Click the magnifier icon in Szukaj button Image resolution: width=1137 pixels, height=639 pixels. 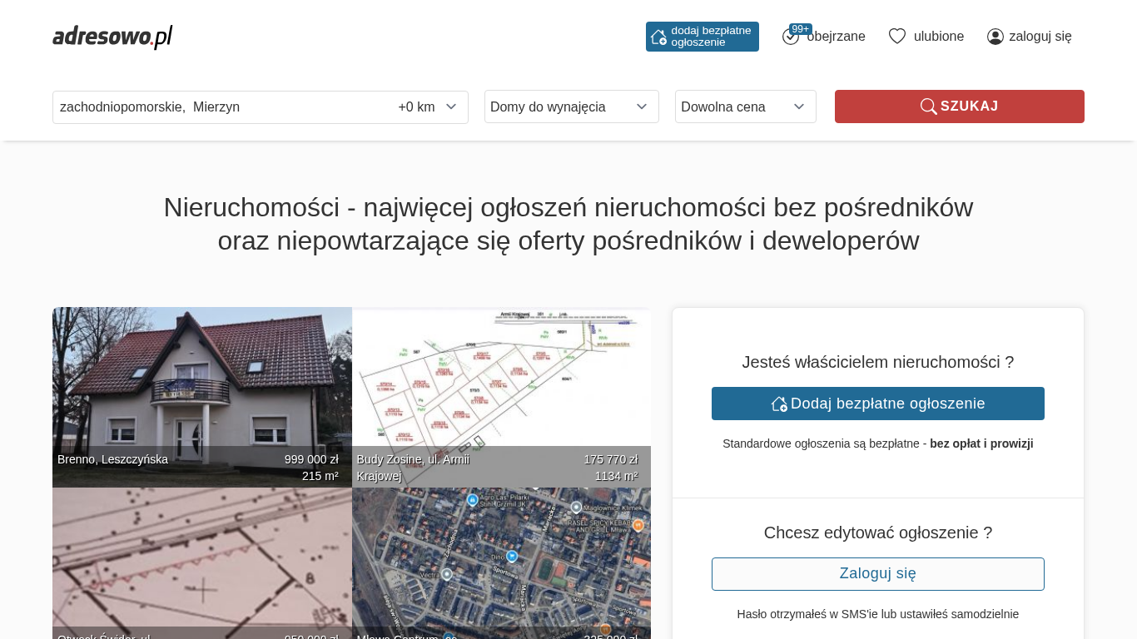(928, 106)
